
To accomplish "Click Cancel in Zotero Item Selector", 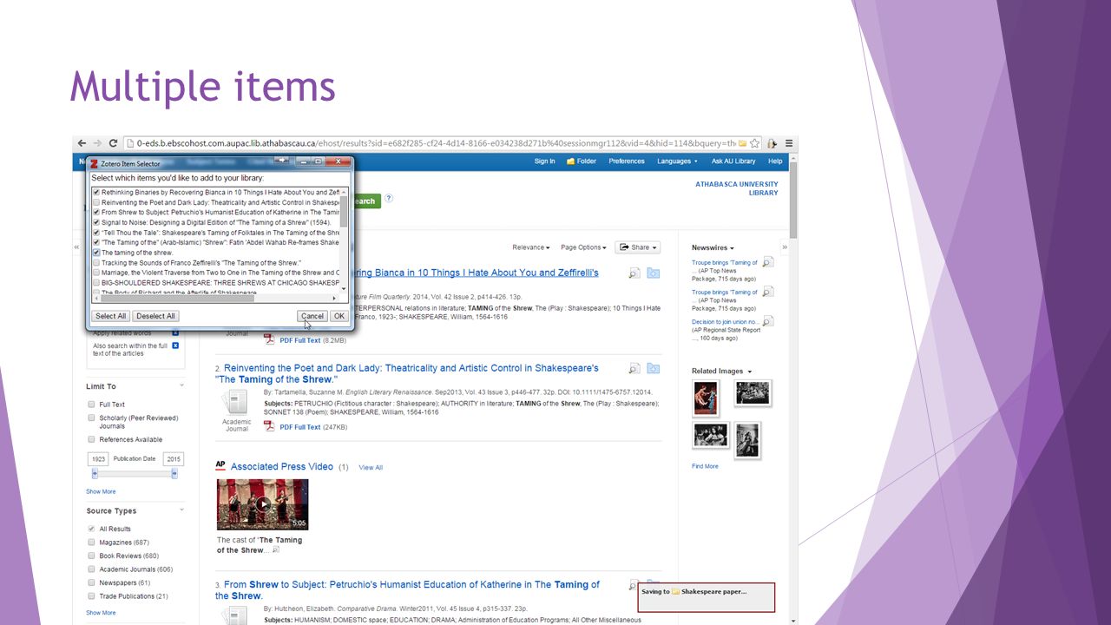I will (312, 316).
